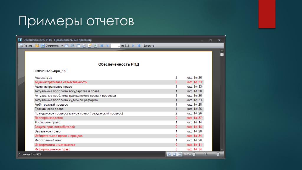Click 'каф. № 26' in Адвокатура row
Viewport: 302px width, 170px height.
pos(194,78)
